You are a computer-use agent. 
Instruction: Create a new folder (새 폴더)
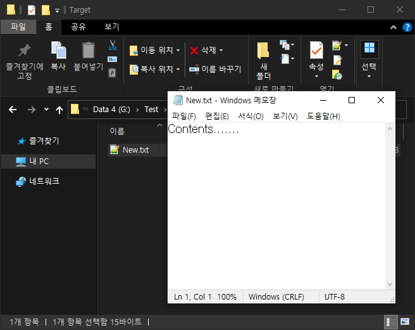pos(263,60)
